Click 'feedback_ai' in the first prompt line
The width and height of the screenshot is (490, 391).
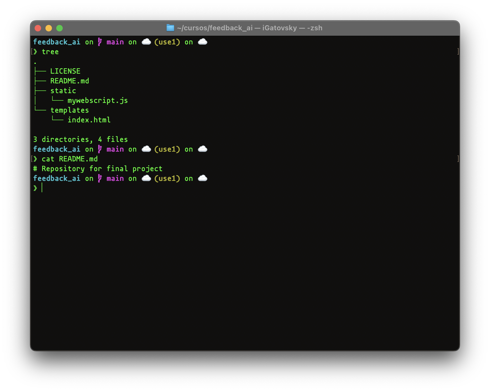click(x=57, y=42)
